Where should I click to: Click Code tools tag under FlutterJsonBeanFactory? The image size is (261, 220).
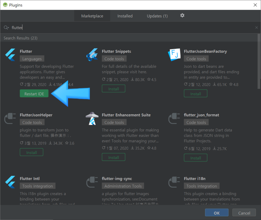196,59
